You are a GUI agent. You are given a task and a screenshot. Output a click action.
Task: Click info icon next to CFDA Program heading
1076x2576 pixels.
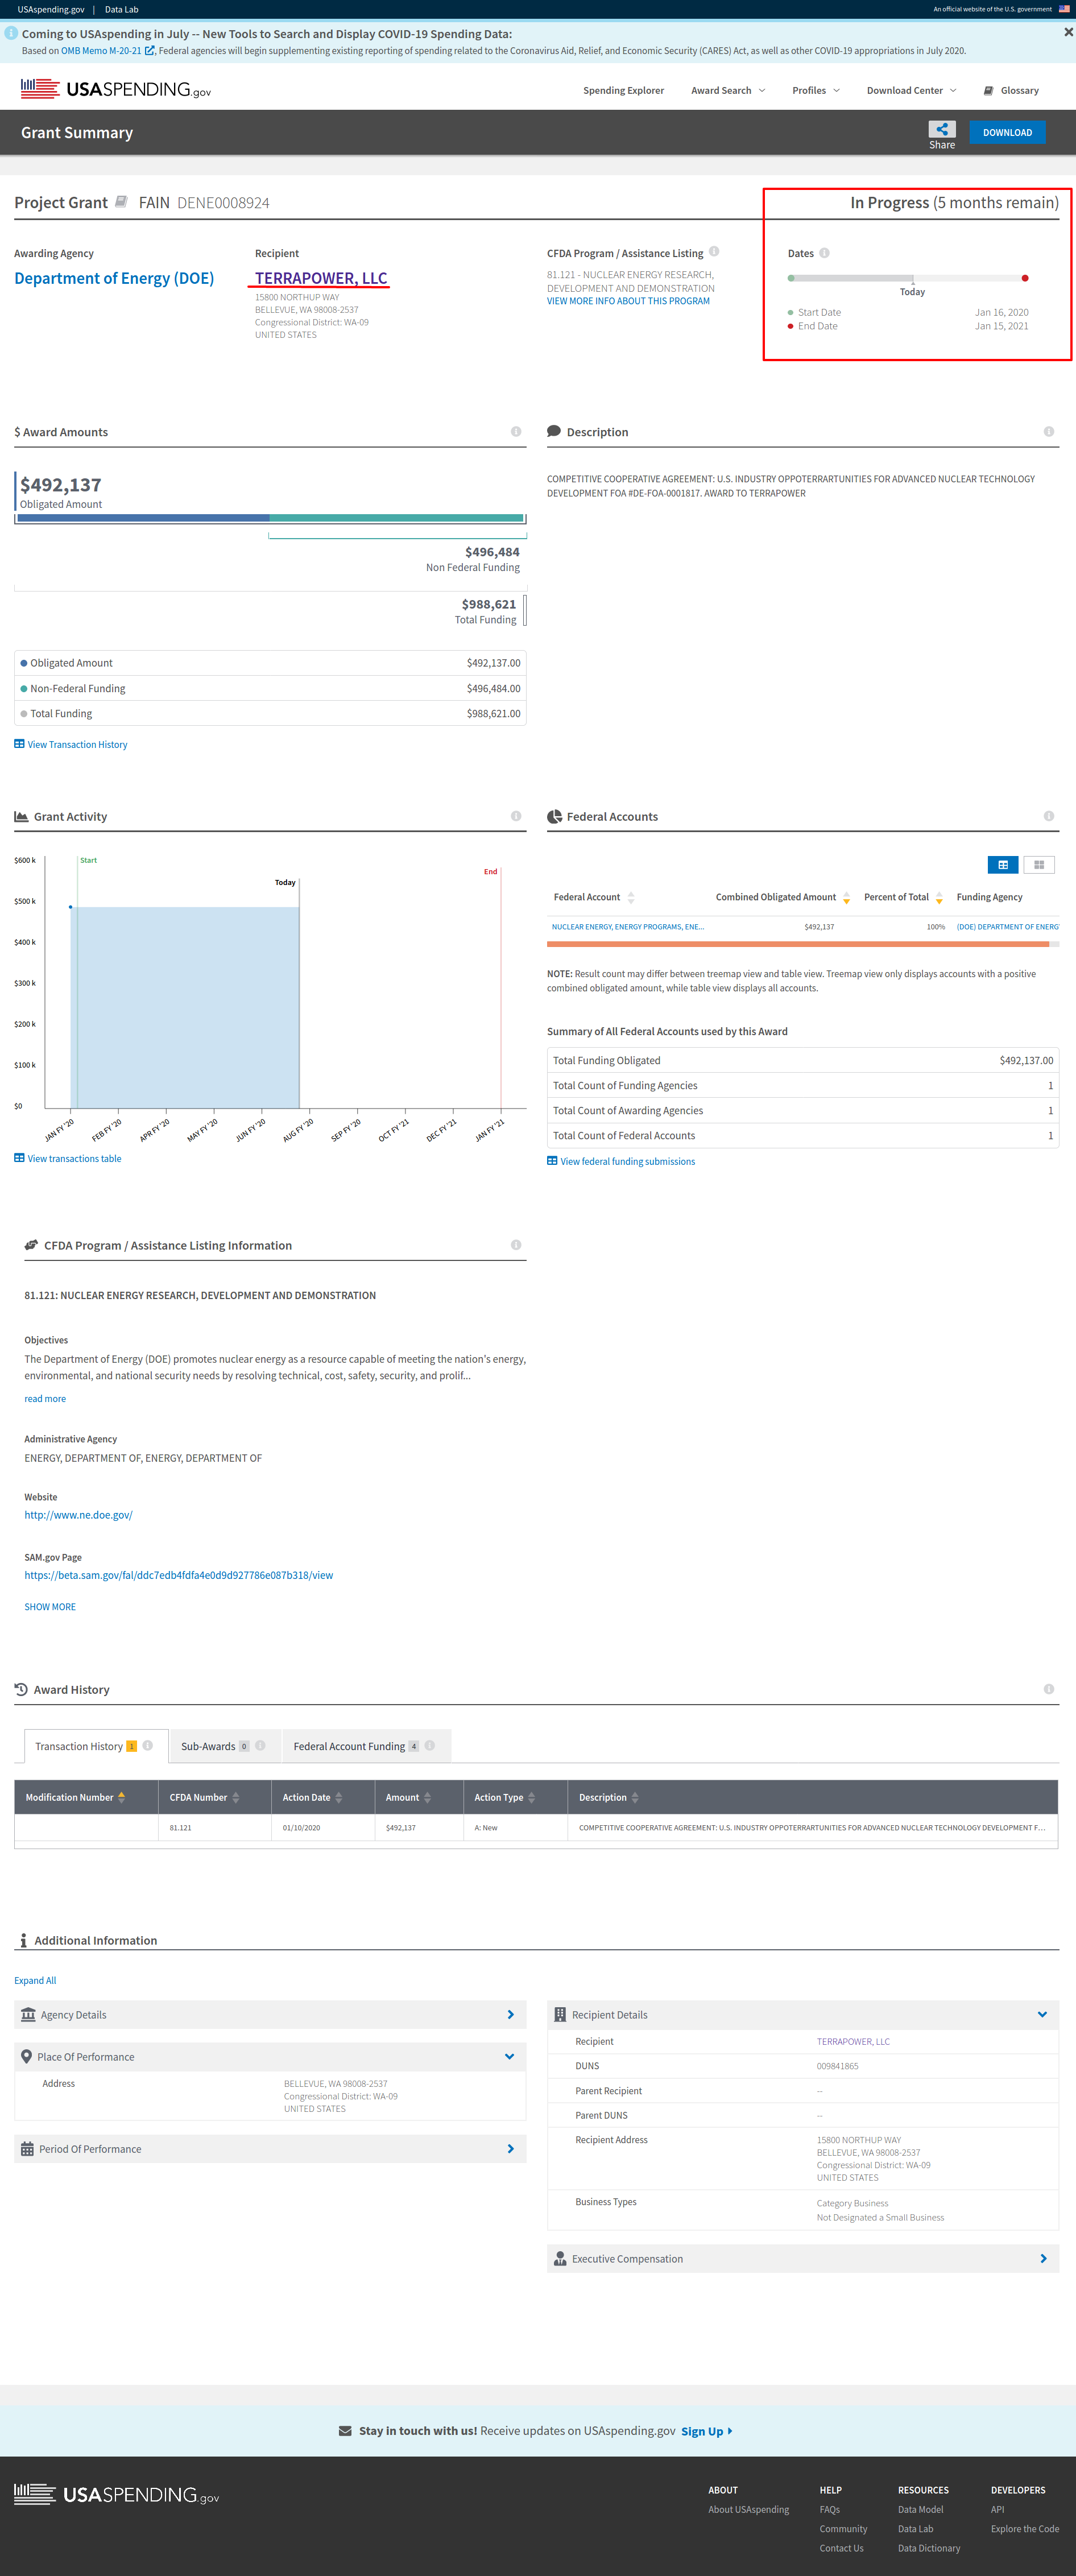tap(714, 252)
